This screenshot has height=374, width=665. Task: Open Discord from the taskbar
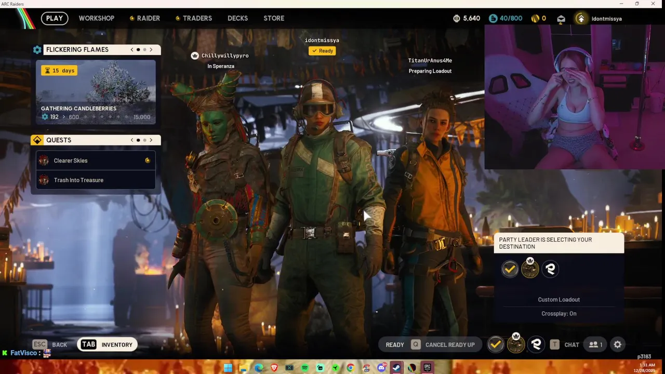(381, 368)
